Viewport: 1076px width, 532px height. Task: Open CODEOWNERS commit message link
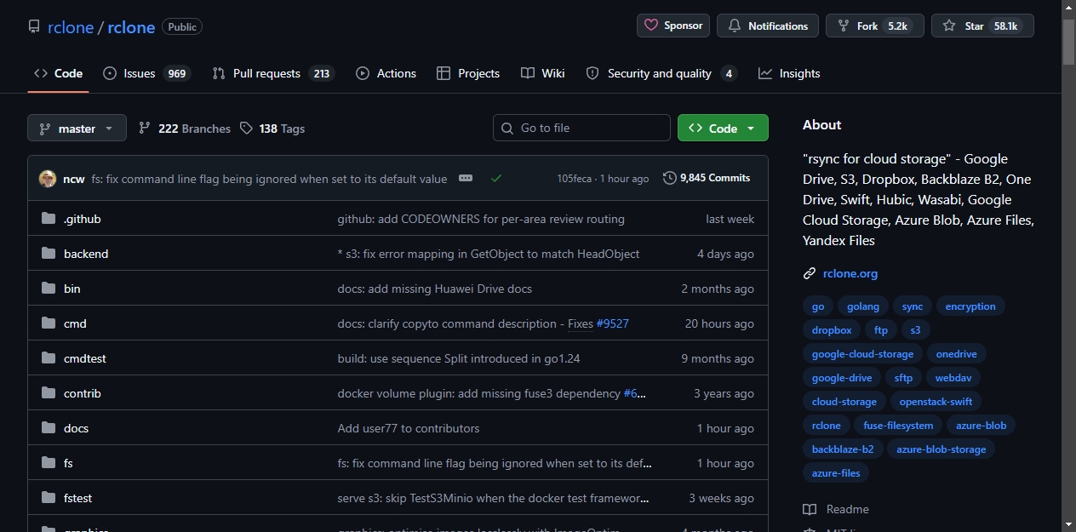[481, 219]
